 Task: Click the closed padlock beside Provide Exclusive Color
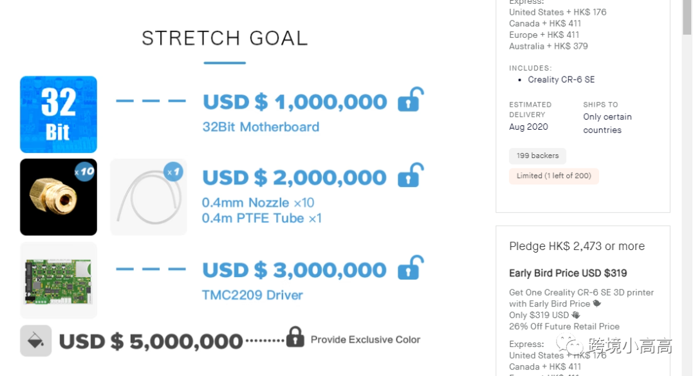(x=295, y=337)
